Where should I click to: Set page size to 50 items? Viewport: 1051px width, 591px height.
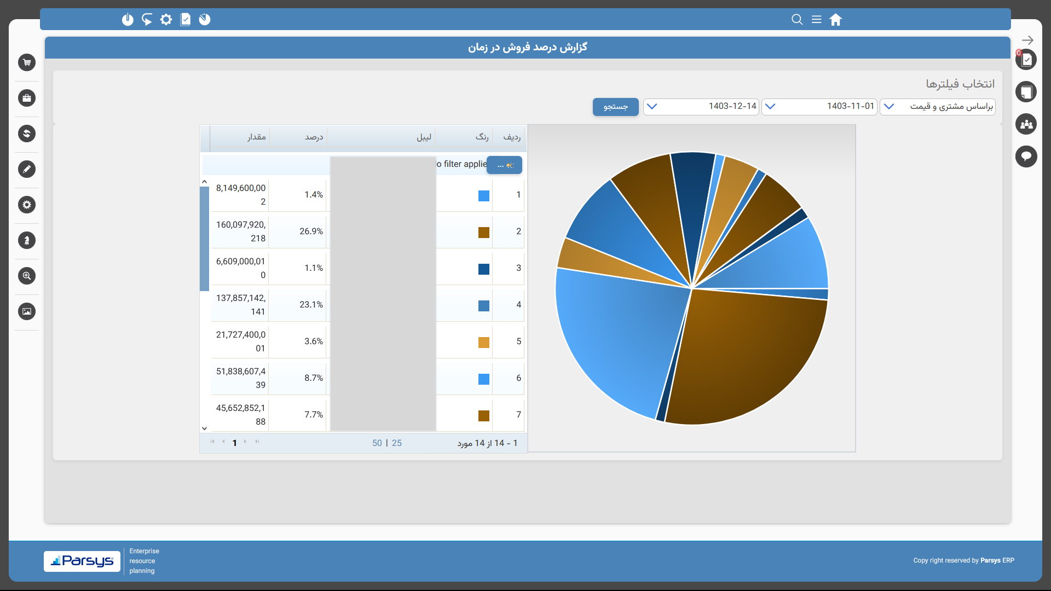377,443
